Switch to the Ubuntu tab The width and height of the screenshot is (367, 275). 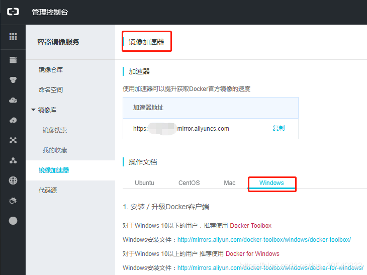pyautogui.click(x=144, y=183)
